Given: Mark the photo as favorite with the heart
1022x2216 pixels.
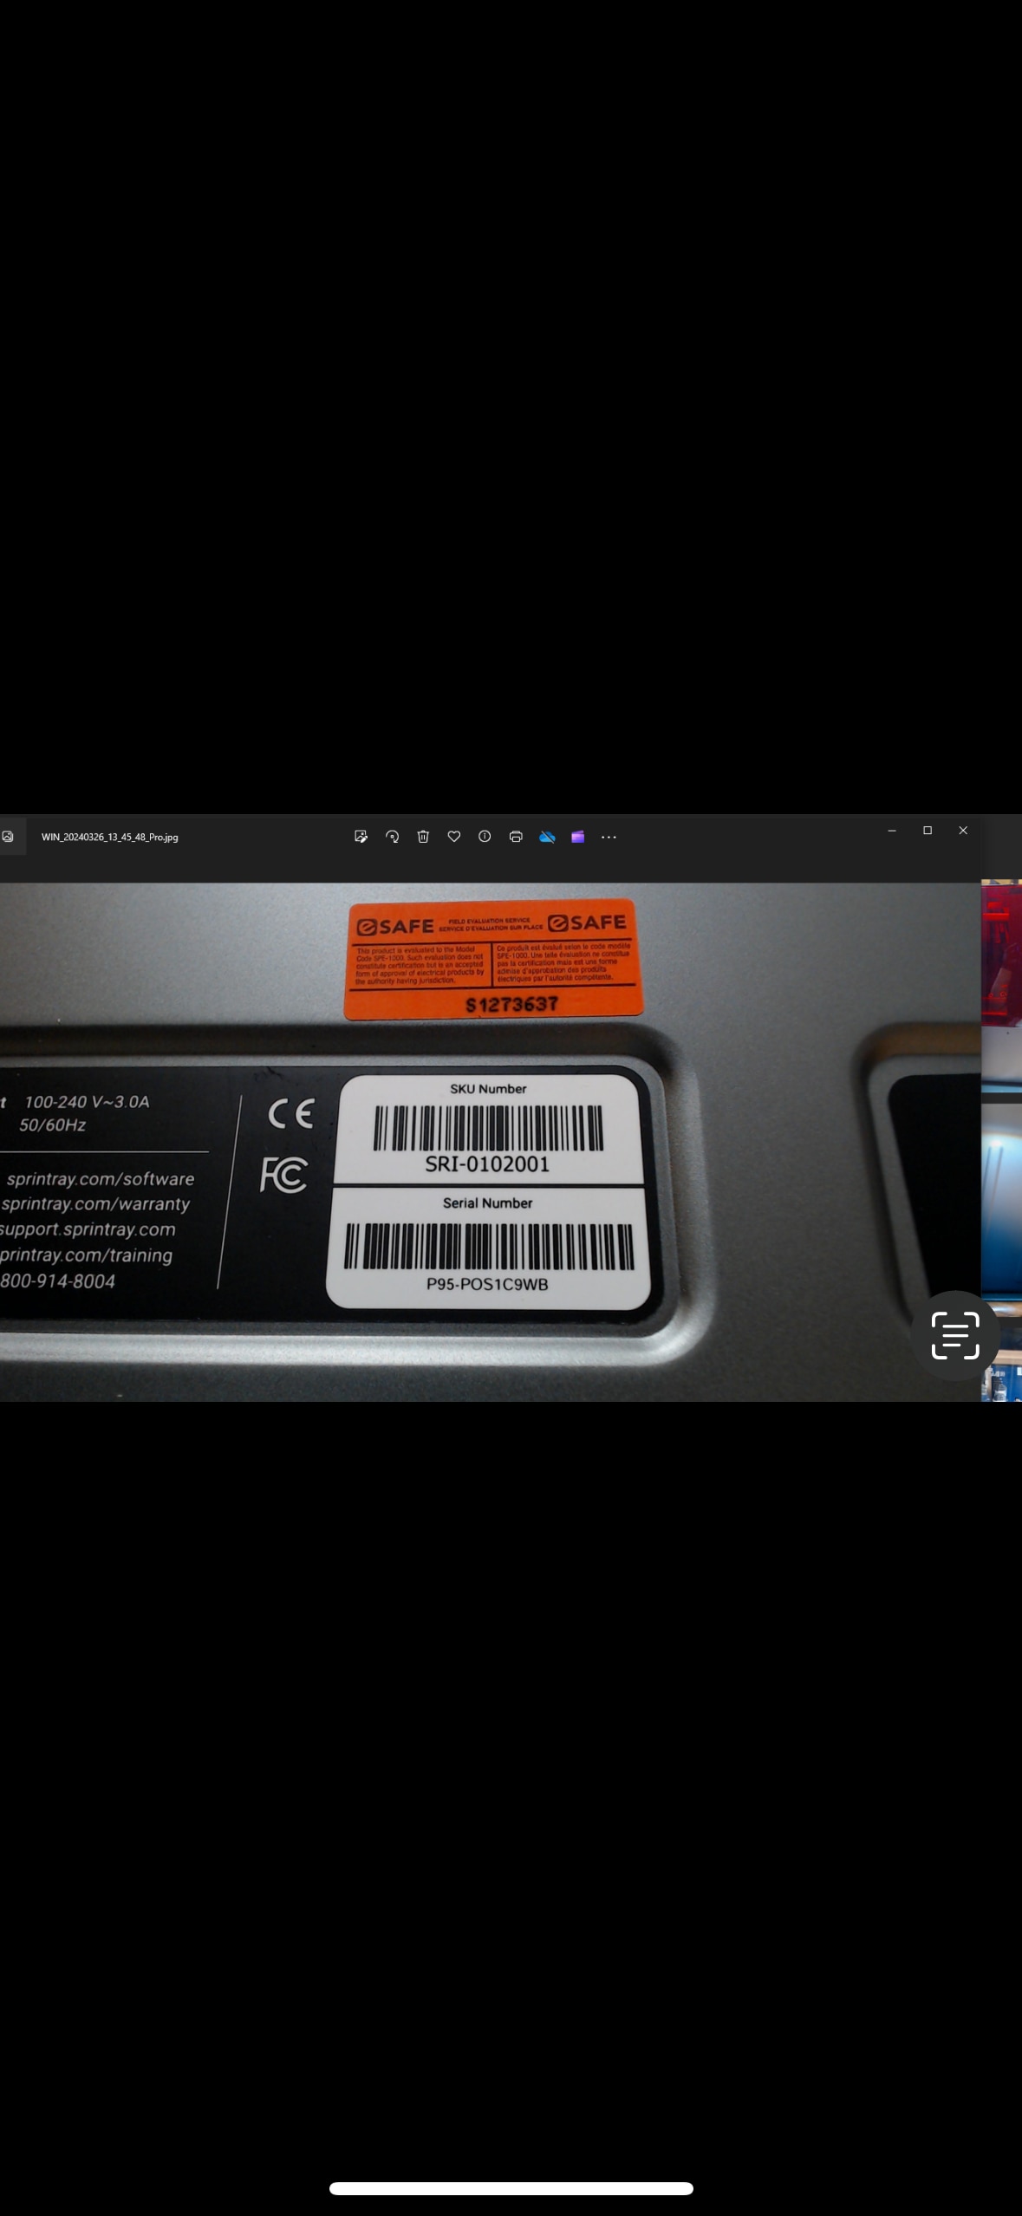Looking at the screenshot, I should point(453,837).
